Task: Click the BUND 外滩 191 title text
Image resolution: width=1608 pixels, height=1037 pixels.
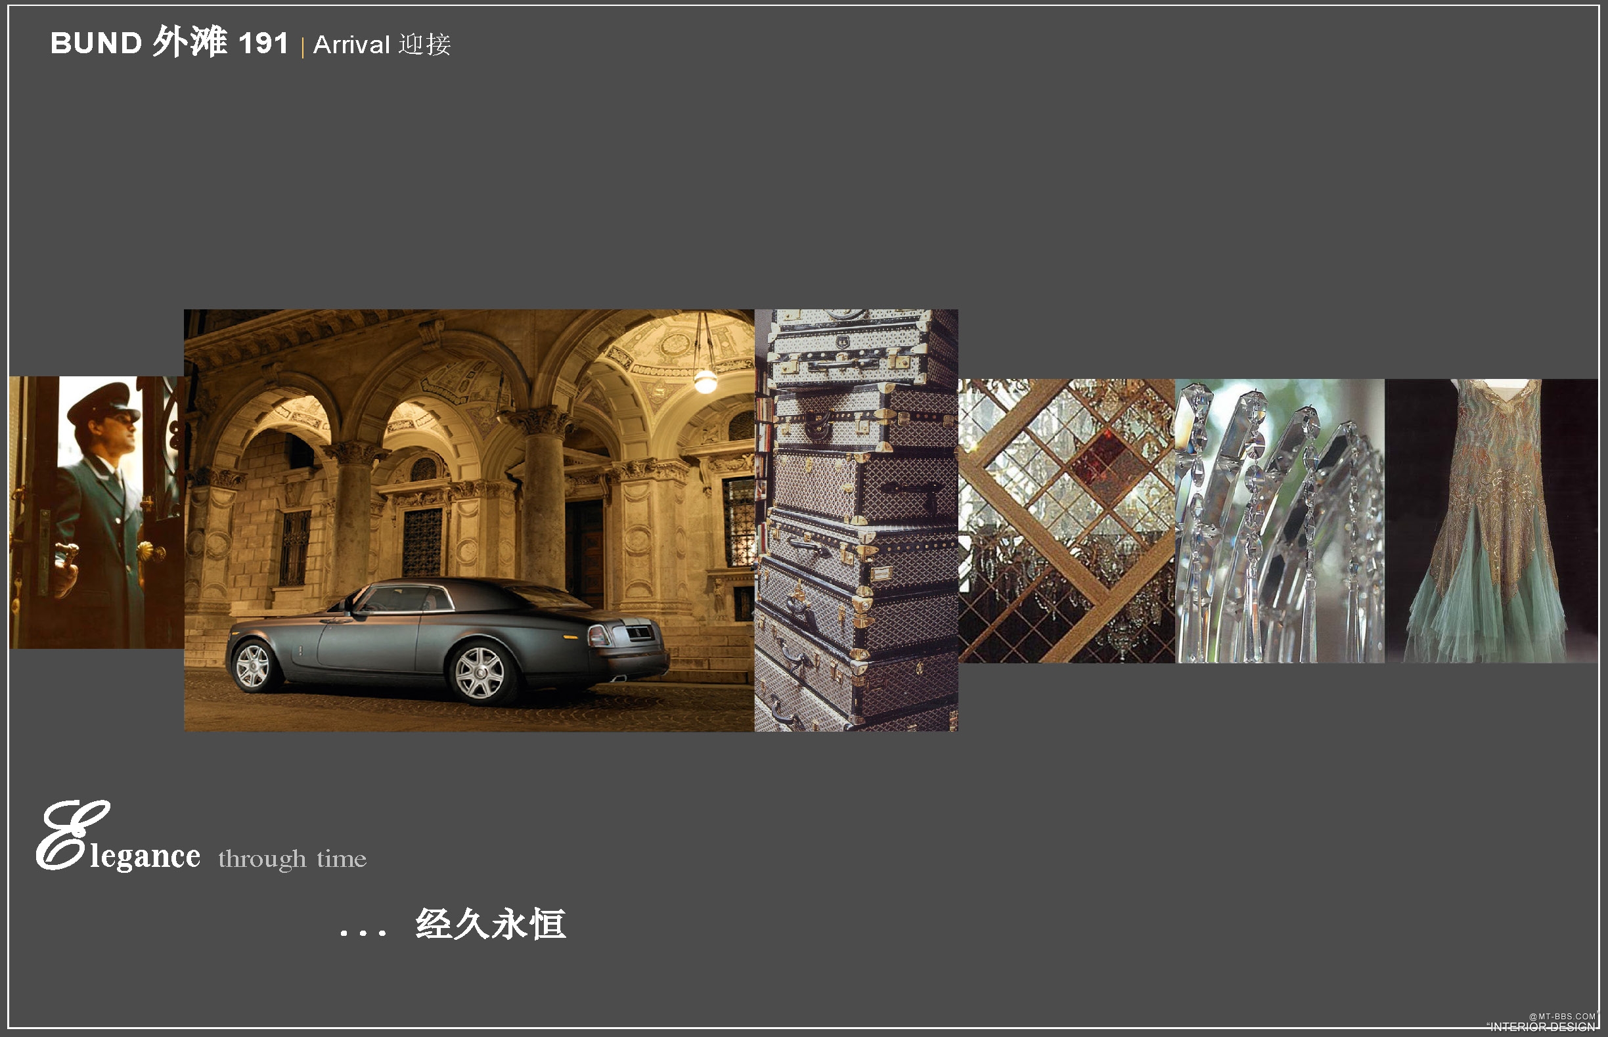Action: [x=169, y=43]
